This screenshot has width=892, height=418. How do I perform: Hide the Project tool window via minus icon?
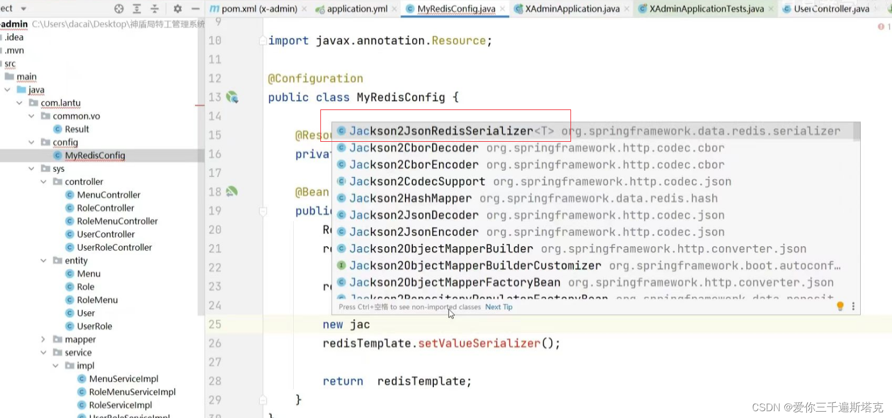196,9
